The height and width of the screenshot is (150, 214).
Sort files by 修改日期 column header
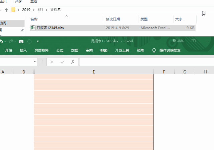coord(113,19)
